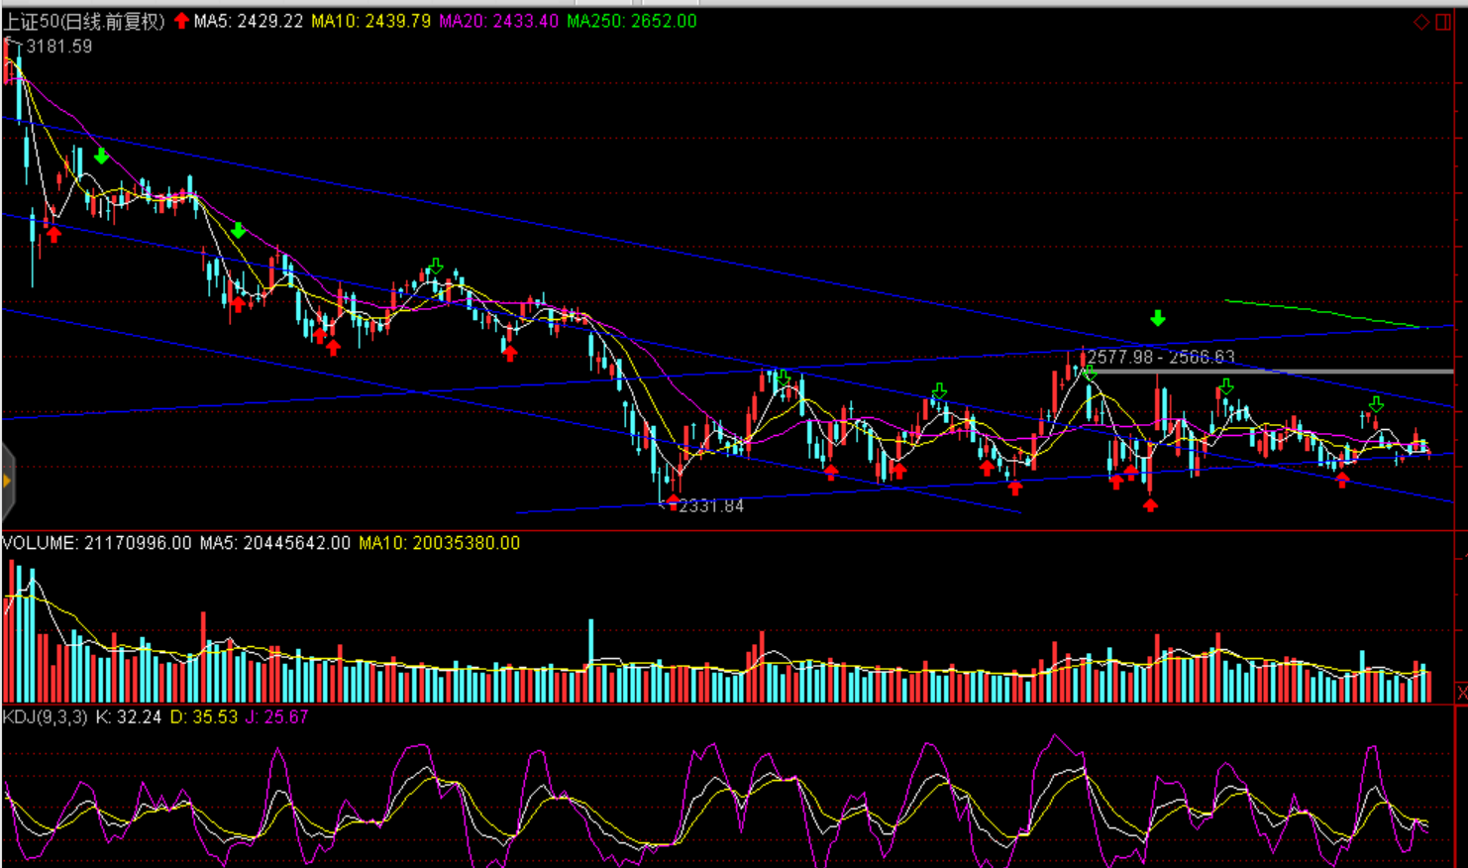Click the leftmost red up arrow signal
Image resolution: width=1468 pixels, height=868 pixels.
[53, 234]
